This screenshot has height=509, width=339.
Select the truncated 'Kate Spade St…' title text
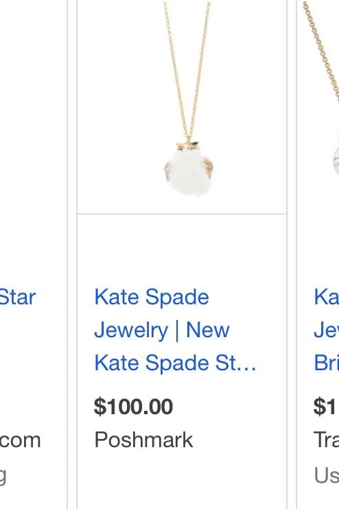[x=175, y=363]
